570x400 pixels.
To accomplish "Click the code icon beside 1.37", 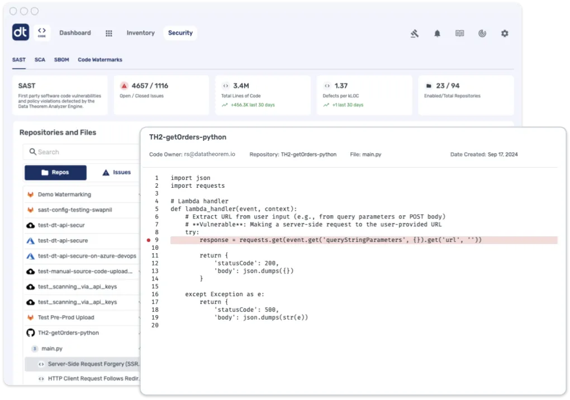I will click(x=327, y=85).
